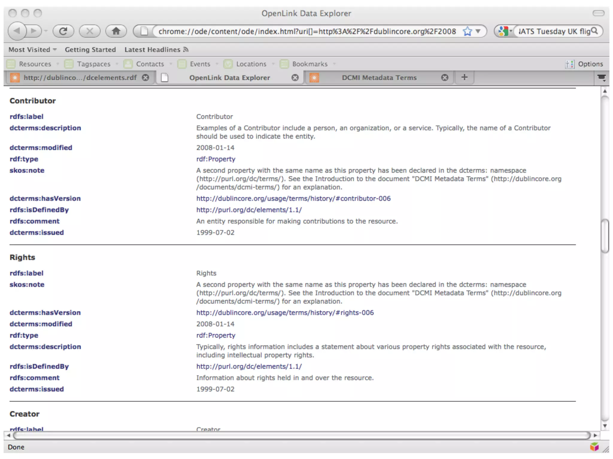Click the horizontal scrollbar thumb
Screen dimensions: 613x459
pos(302,435)
